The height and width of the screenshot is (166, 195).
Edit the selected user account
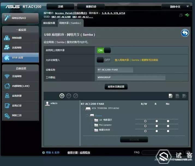pos(76,96)
